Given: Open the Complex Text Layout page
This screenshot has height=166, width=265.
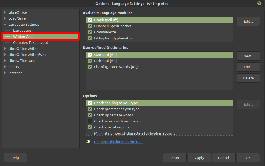Looking at the screenshot, I should coord(31,43).
